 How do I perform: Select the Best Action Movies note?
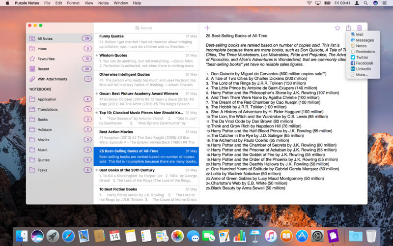click(x=146, y=137)
